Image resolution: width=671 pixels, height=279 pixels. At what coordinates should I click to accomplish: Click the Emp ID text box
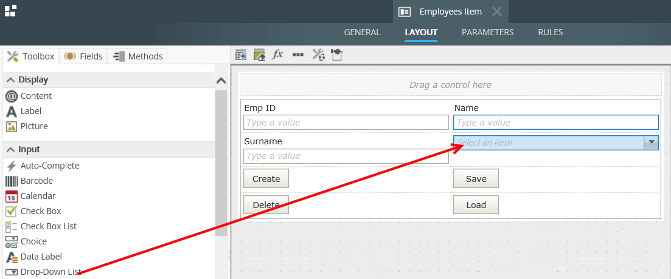(x=346, y=123)
